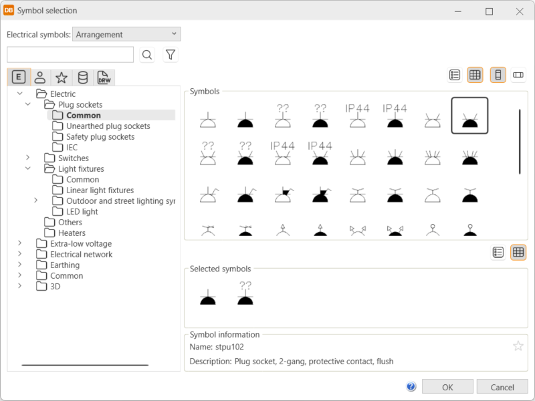Image resolution: width=535 pixels, height=401 pixels.
Task: Toggle horizontal orientation view button
Action: (518, 75)
